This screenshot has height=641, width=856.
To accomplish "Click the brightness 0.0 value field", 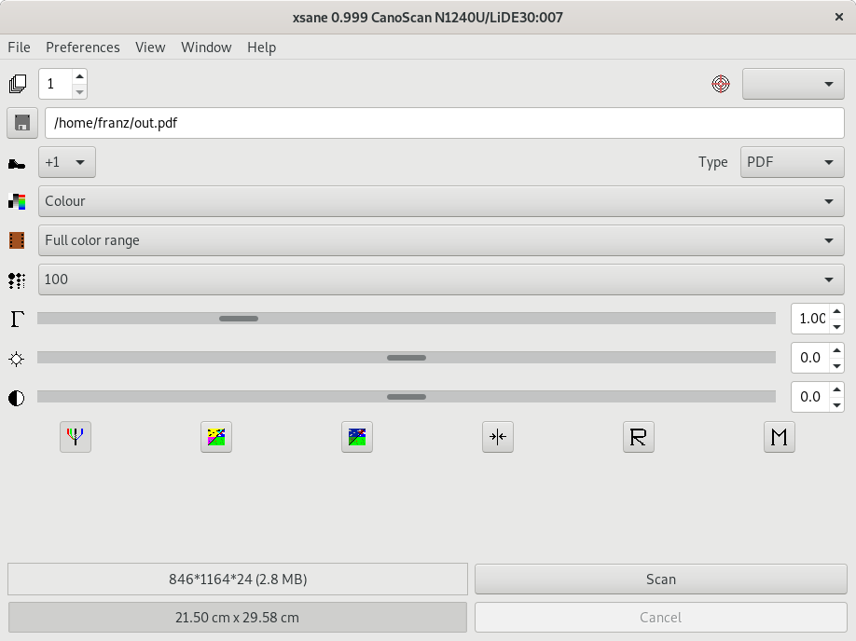I will click(x=810, y=358).
